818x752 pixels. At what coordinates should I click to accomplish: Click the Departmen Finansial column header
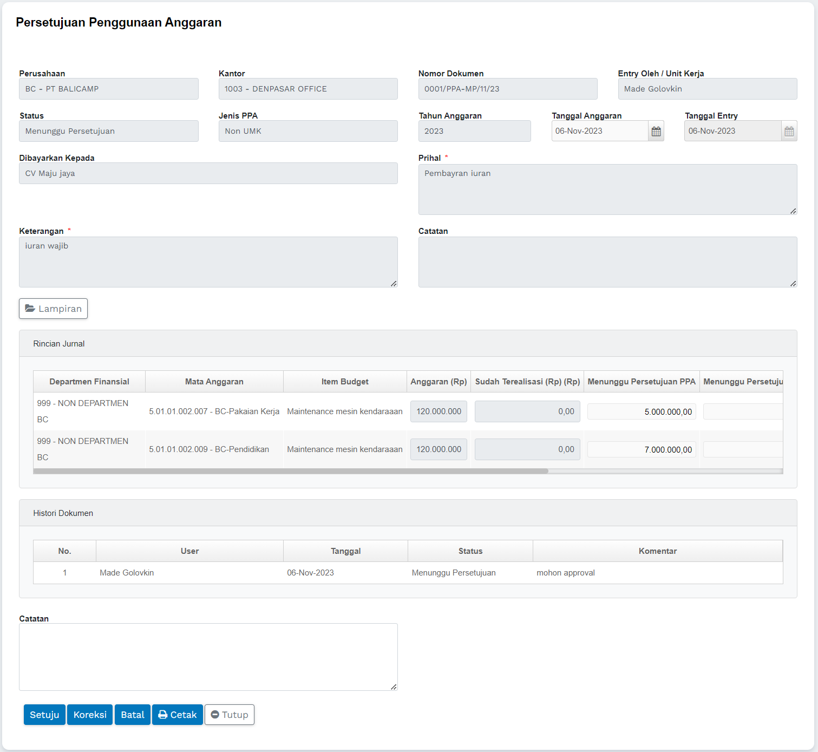point(89,382)
